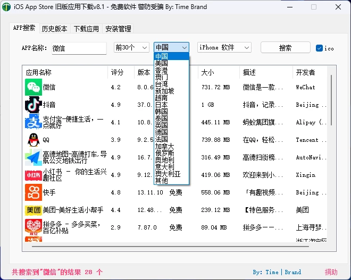
Task: Select 日本 in the region list
Action: pos(171,105)
